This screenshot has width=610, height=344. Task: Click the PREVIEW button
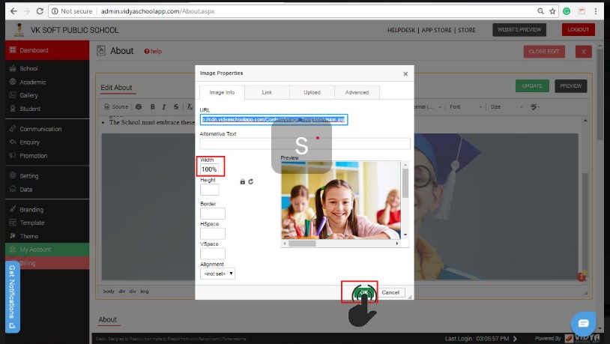[x=571, y=86]
